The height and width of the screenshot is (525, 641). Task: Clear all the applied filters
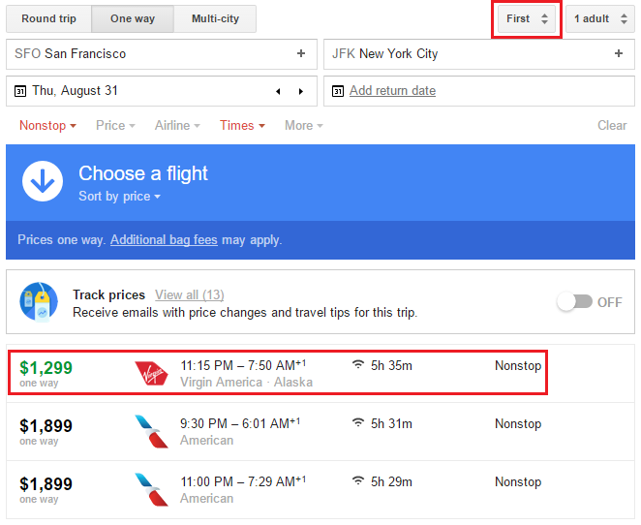(x=612, y=125)
